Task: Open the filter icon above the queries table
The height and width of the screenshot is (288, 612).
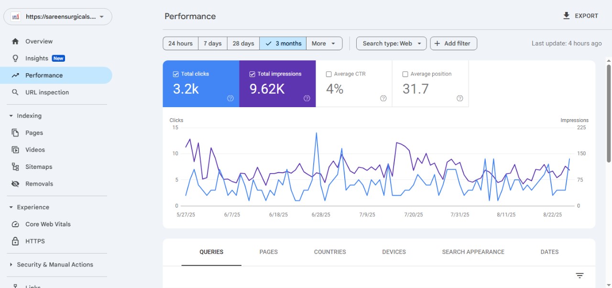Action: pos(579,276)
